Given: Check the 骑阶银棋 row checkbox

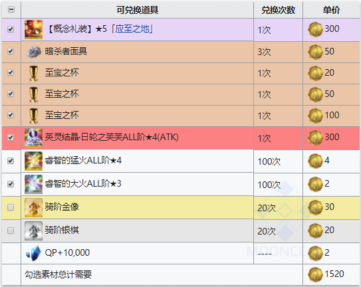Looking at the screenshot, I should point(11,231).
